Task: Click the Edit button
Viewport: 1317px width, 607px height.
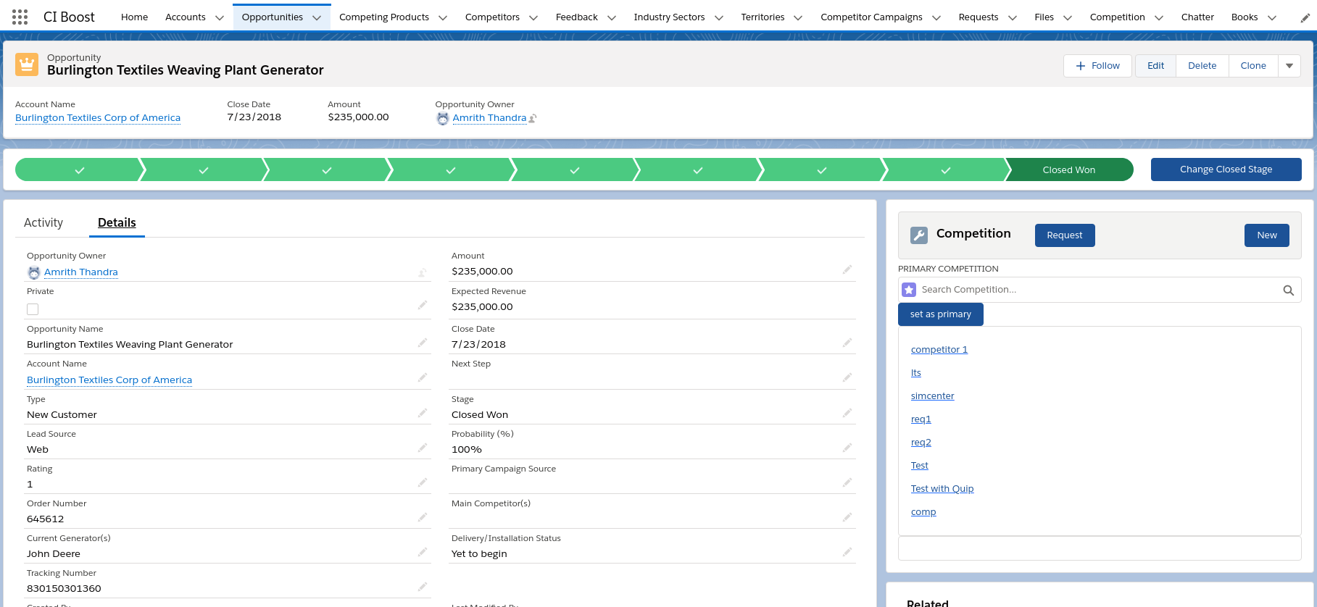Action: (x=1155, y=66)
